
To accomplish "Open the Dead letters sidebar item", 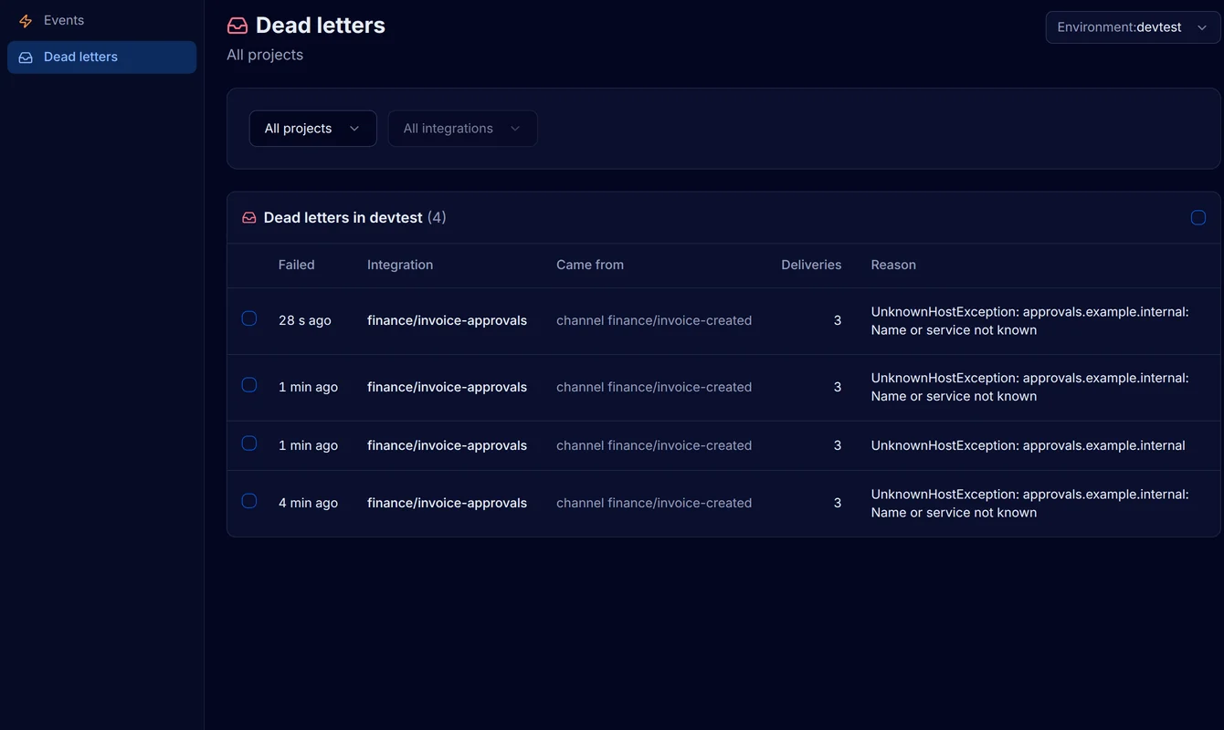I will coord(101,57).
